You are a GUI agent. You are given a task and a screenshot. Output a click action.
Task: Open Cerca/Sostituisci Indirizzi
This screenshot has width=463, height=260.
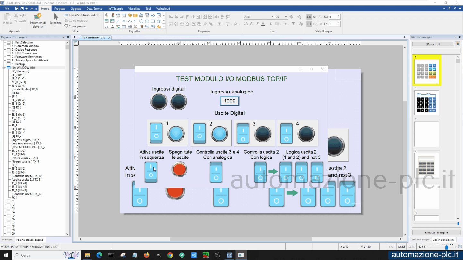point(82,15)
